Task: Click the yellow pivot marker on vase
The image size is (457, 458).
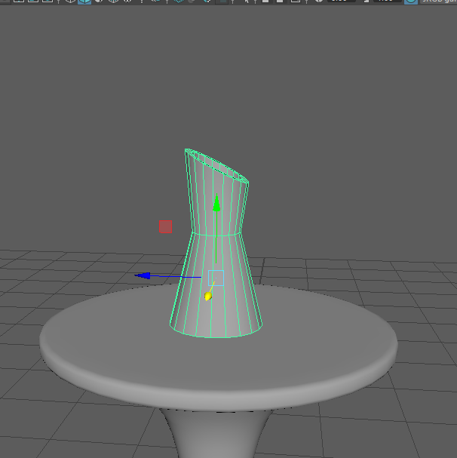Action: coord(209,296)
